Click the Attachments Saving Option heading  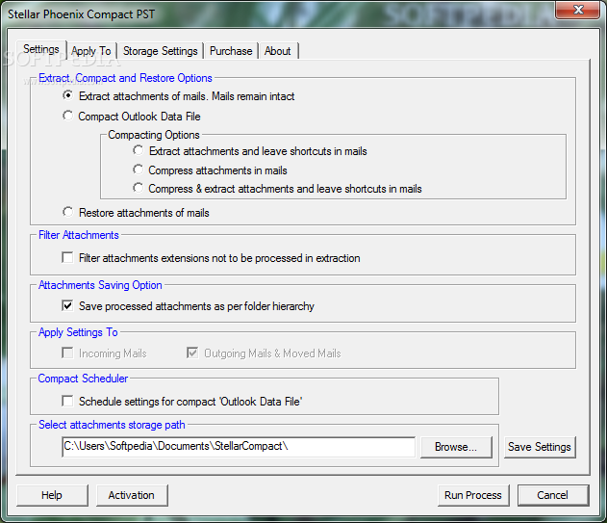click(100, 285)
